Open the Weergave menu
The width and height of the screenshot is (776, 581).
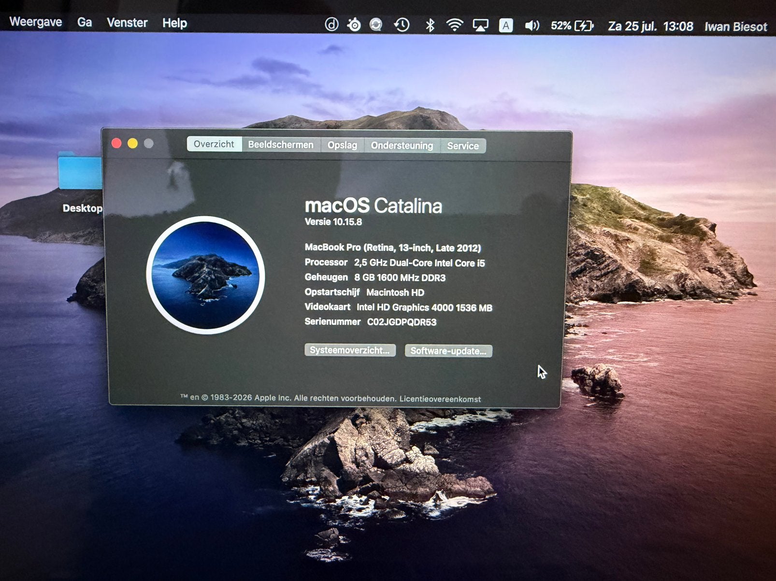tap(36, 22)
